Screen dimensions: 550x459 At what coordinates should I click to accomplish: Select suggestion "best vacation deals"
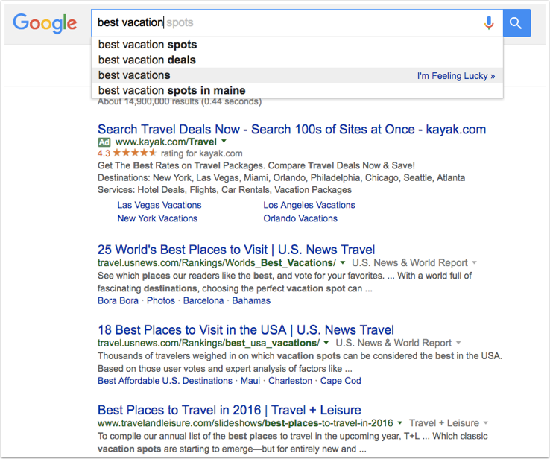tap(147, 60)
